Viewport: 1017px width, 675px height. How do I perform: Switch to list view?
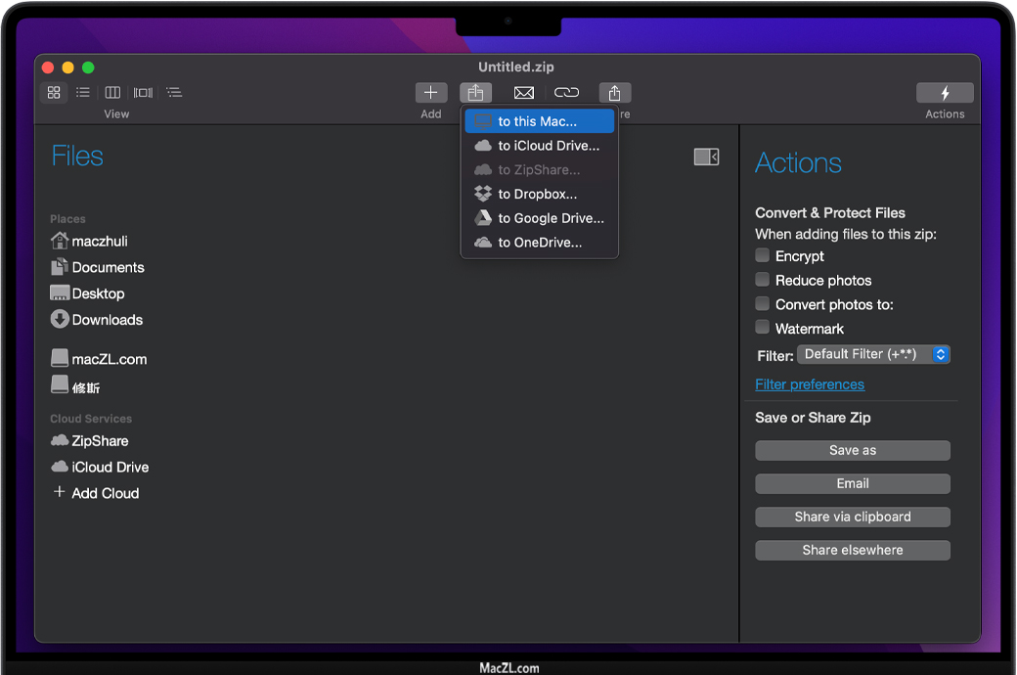click(83, 93)
